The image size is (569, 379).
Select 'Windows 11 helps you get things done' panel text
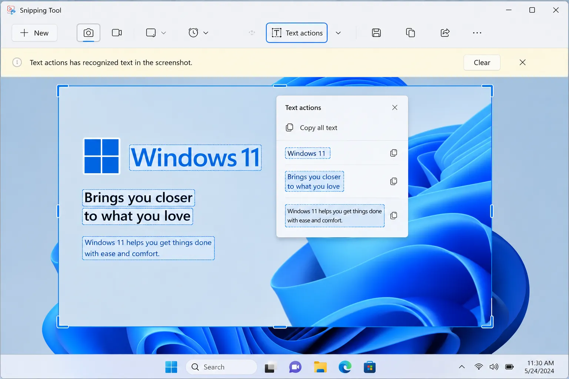(335, 216)
